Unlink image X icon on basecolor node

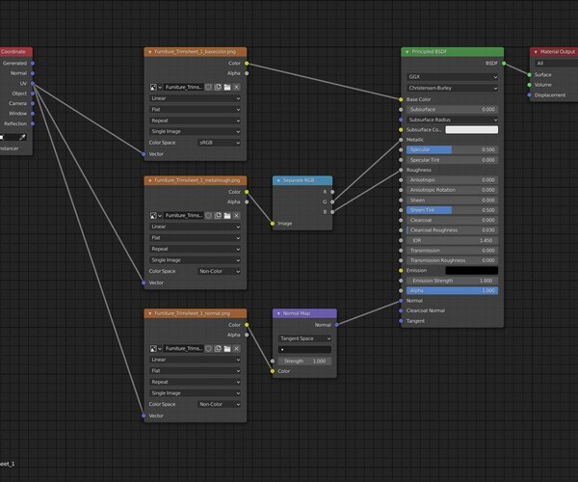(x=237, y=87)
